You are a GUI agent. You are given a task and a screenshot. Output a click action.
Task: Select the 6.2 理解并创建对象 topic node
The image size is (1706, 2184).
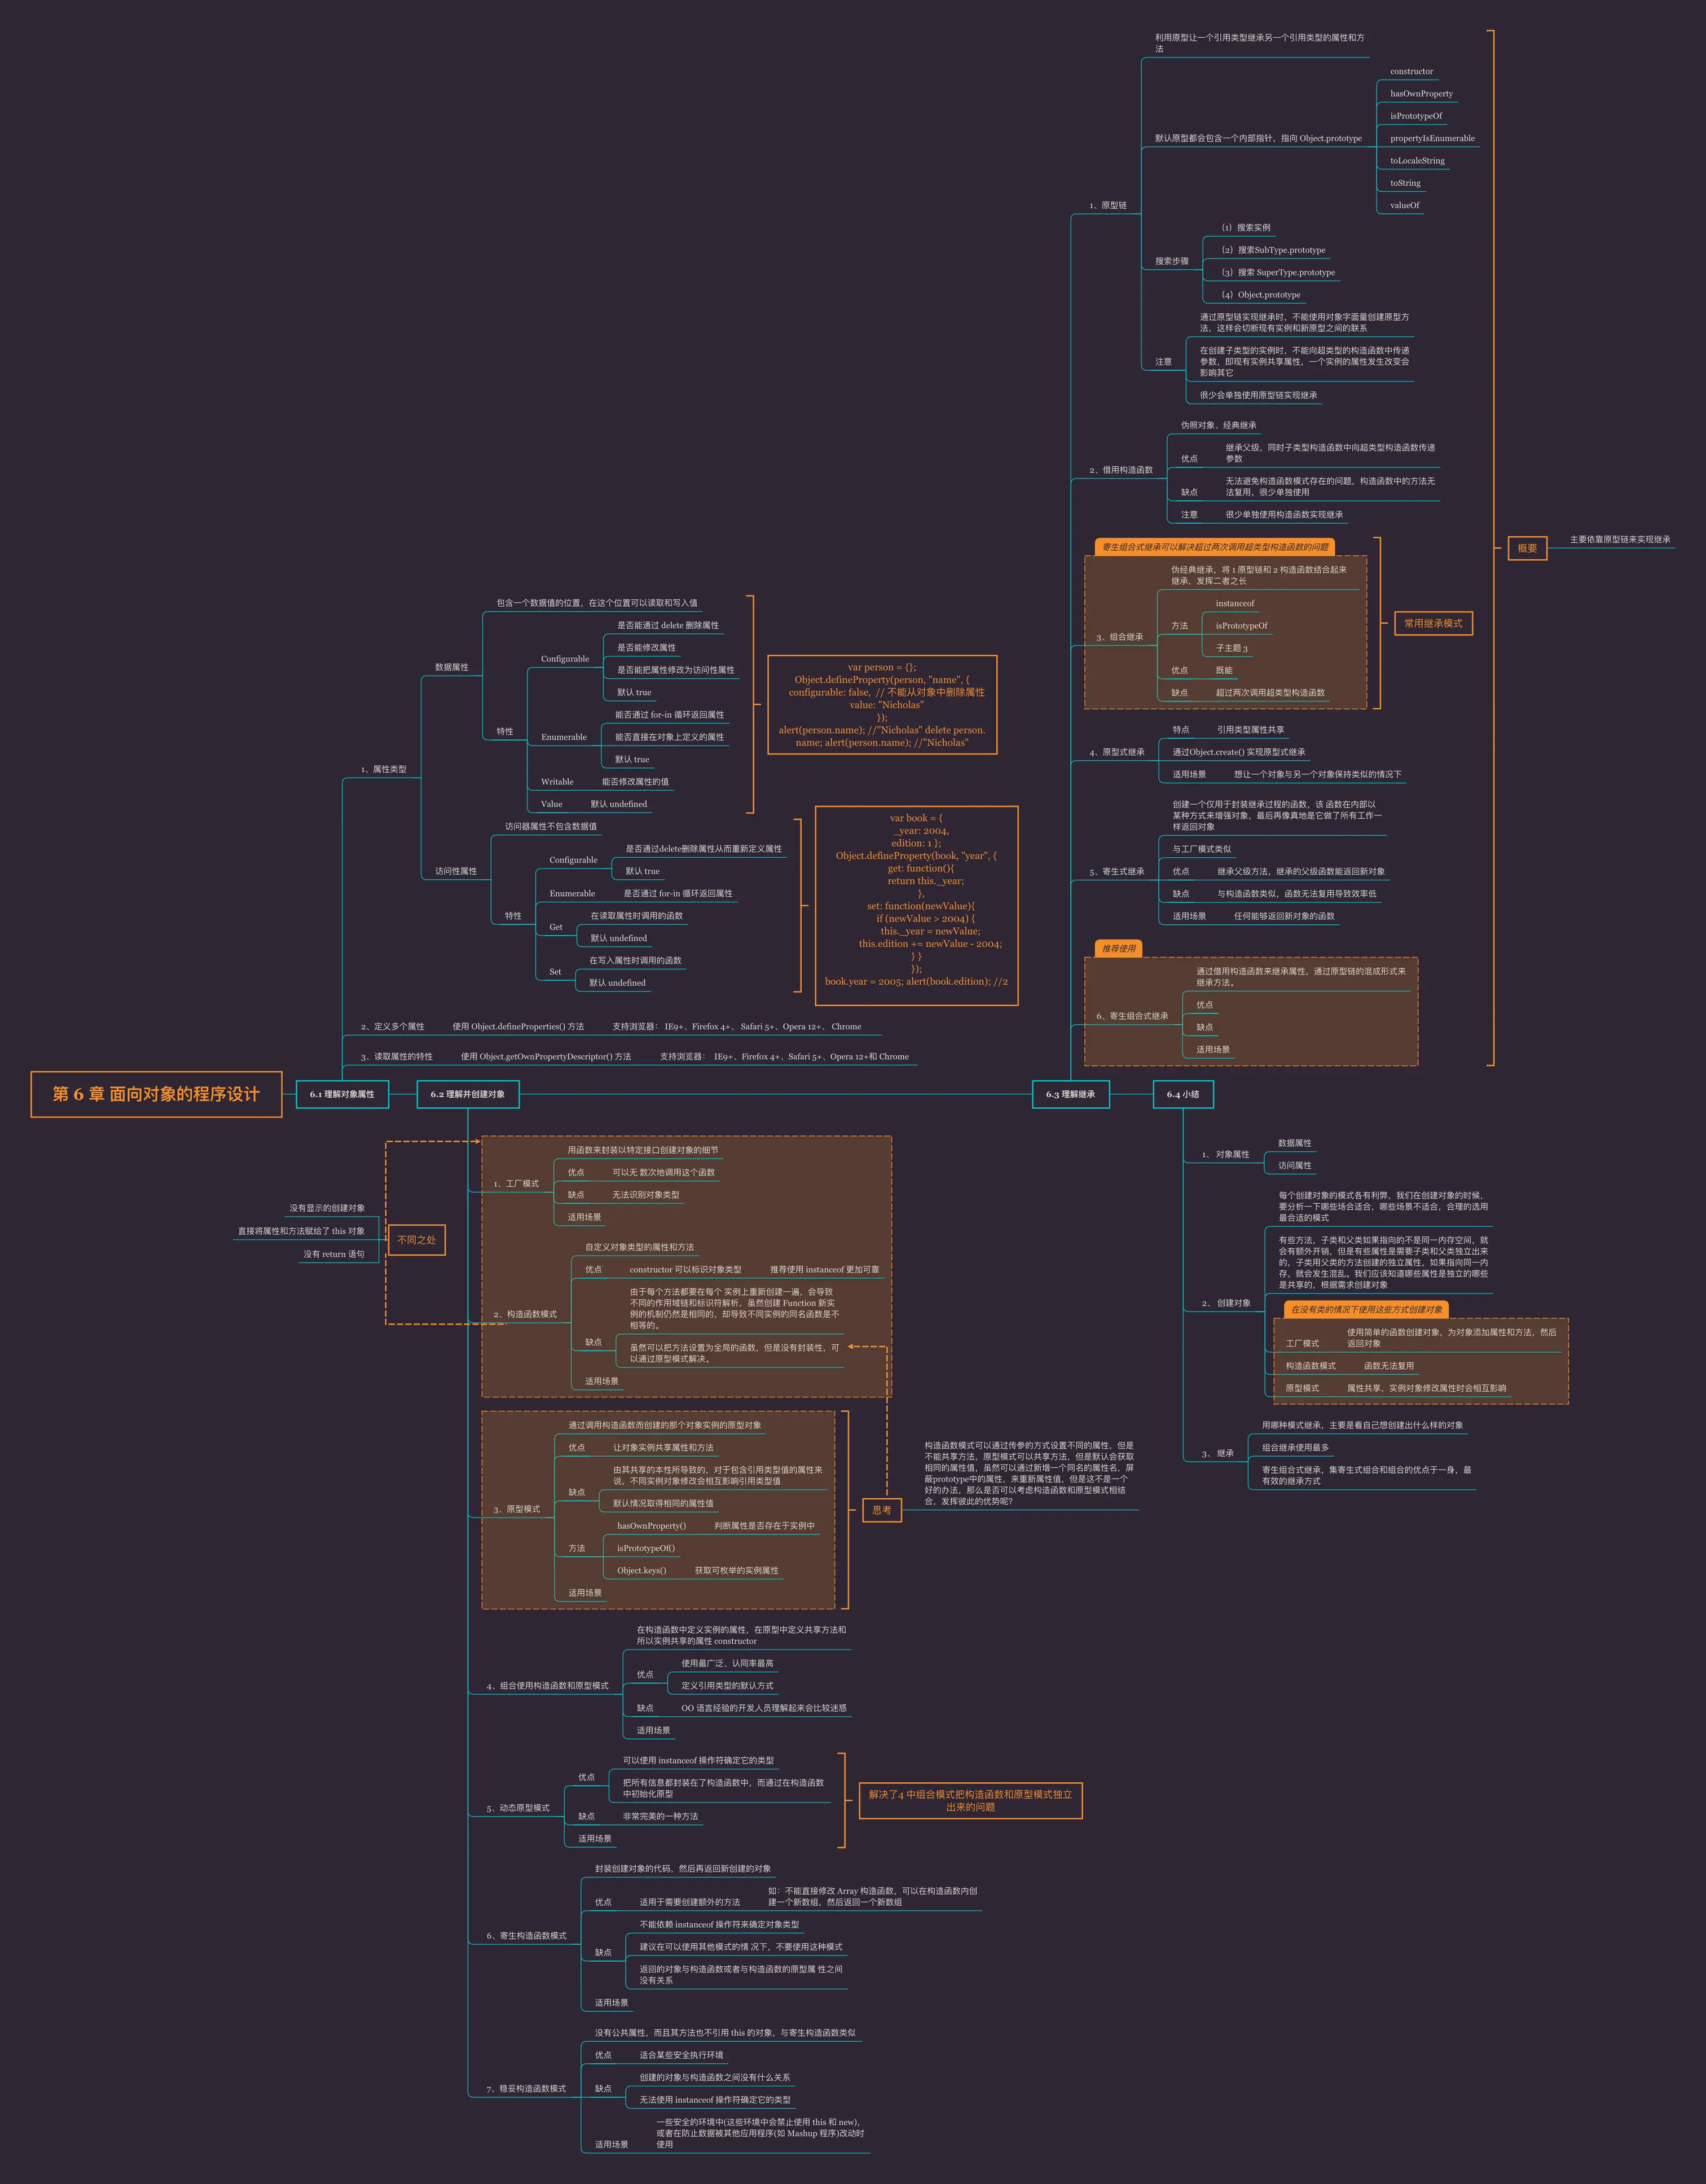pyautogui.click(x=468, y=1094)
